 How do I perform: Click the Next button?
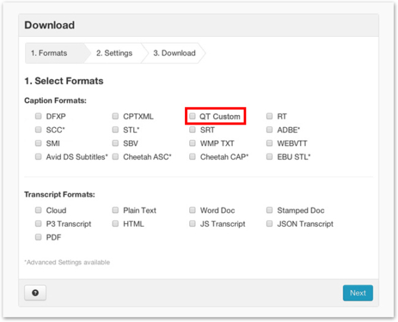(x=358, y=293)
